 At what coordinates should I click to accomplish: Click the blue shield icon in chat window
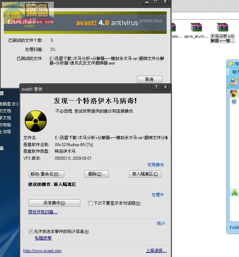[234, 101]
